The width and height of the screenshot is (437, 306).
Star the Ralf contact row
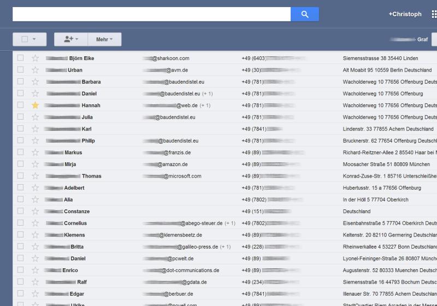coord(36,282)
